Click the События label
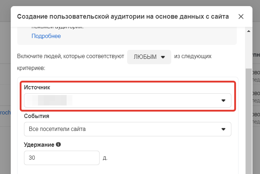The width and height of the screenshot is (260, 174). [37, 116]
